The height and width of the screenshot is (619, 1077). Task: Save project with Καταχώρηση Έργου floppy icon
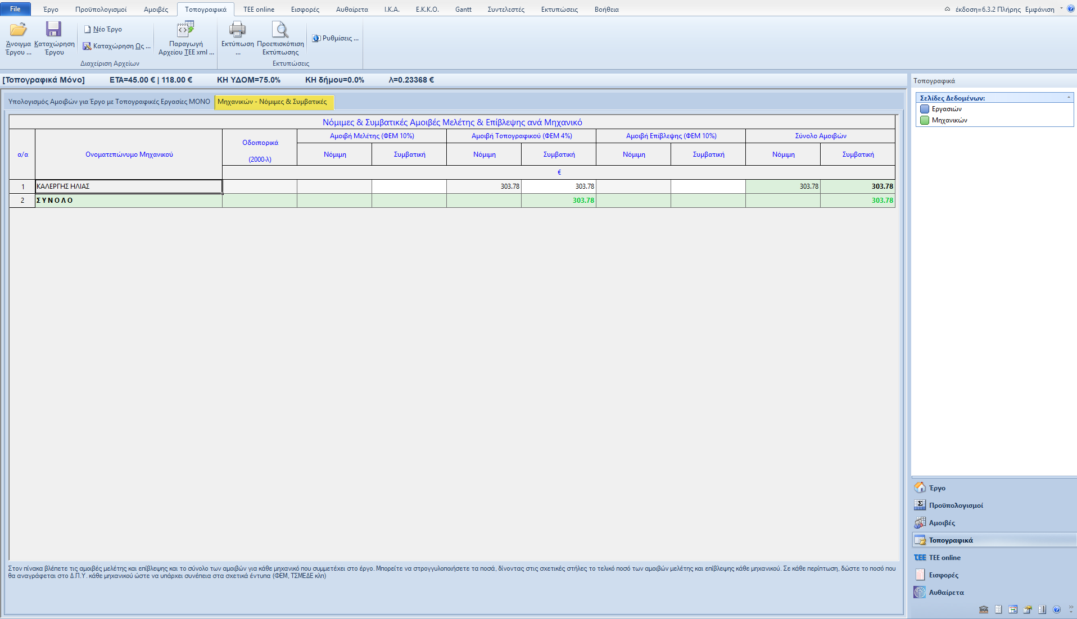click(54, 30)
